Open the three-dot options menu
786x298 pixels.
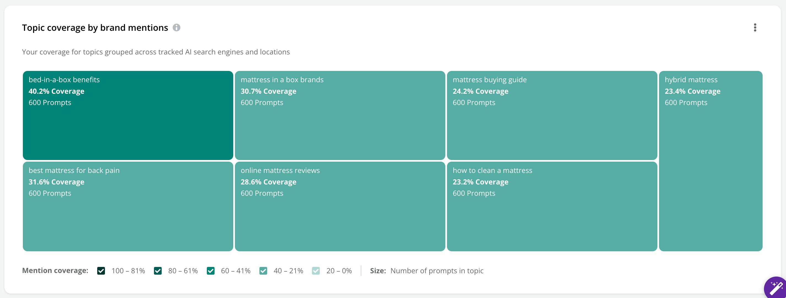755,27
